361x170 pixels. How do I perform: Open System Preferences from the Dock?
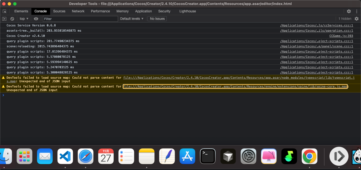pyautogui.click(x=248, y=156)
